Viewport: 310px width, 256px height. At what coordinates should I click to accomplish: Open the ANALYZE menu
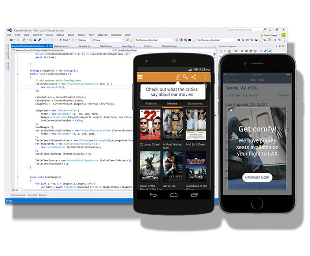102,35
